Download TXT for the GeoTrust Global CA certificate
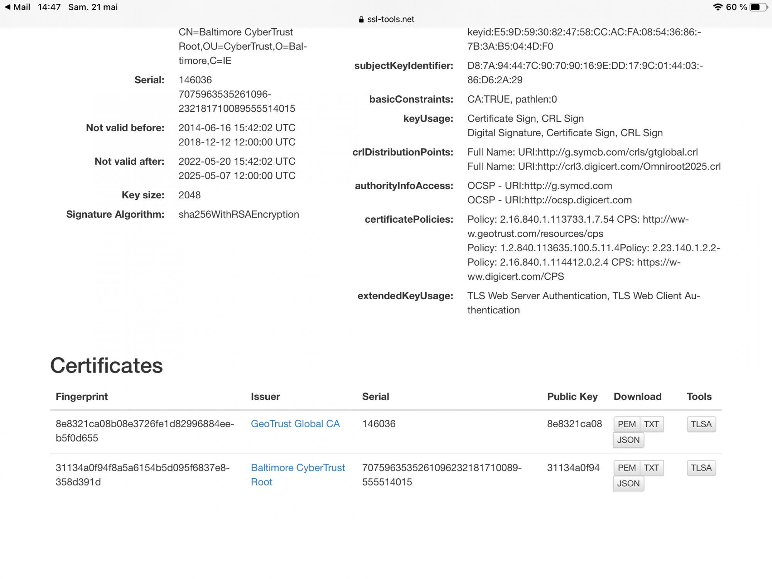This screenshot has height=579, width=772. [x=651, y=424]
